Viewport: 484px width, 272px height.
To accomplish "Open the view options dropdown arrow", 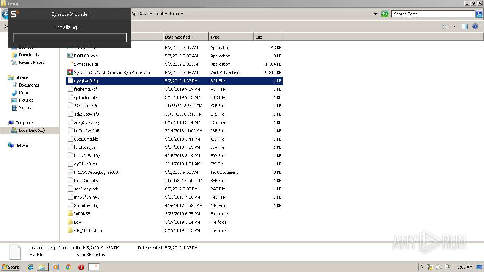I will pos(455,26).
